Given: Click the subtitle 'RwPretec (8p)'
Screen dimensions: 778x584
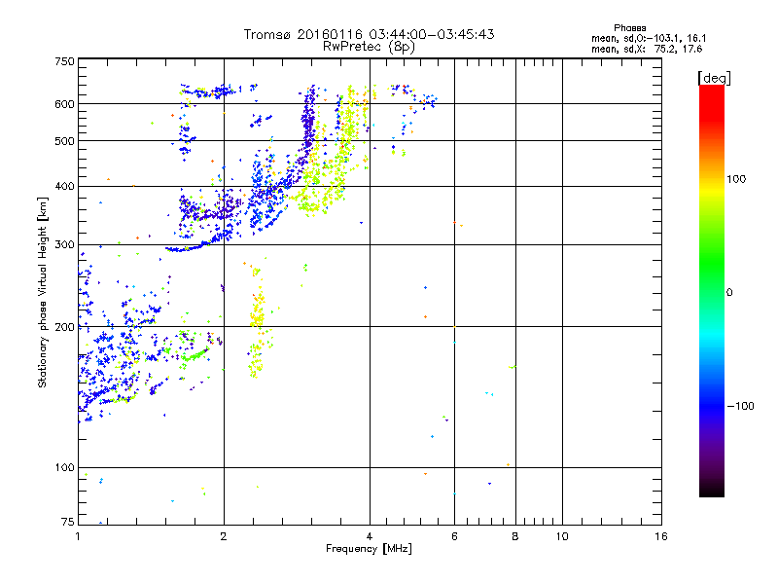Looking at the screenshot, I should (x=370, y=47).
